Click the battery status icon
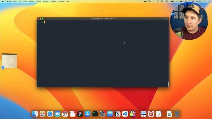The height and width of the screenshot is (119, 212). click(x=181, y=1)
